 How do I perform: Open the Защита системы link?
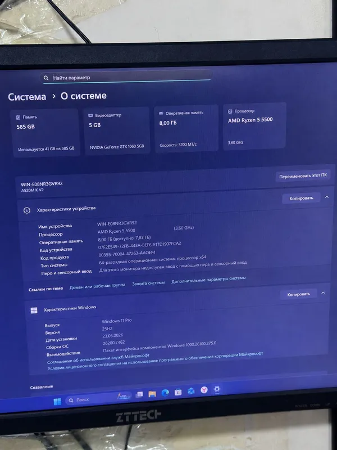coord(148,283)
